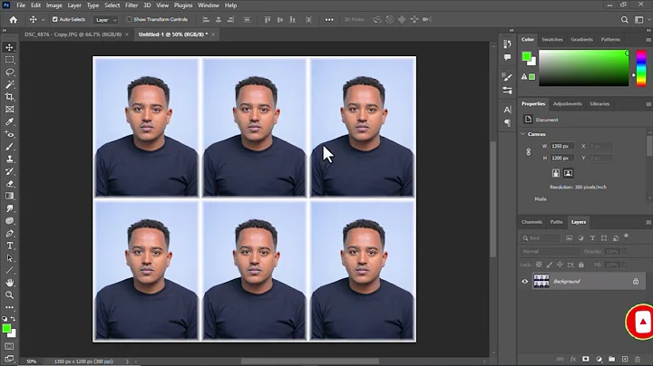
Task: Click the canvas Width input field
Action: [x=562, y=146]
